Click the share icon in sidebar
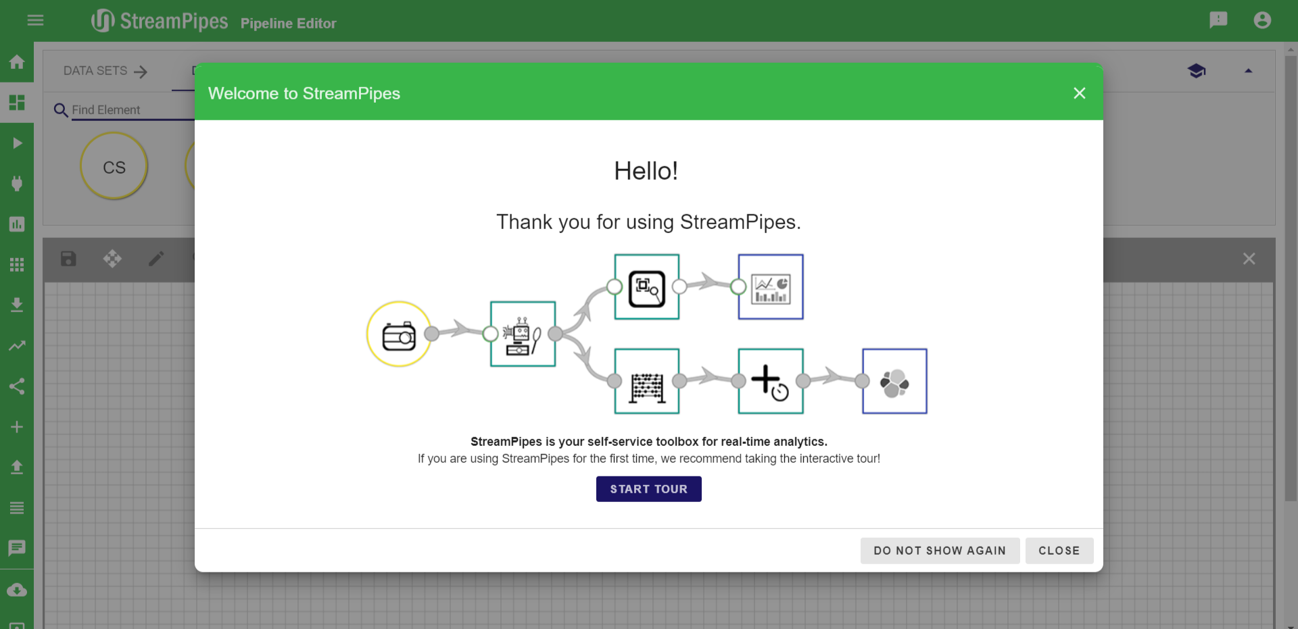Image resolution: width=1298 pixels, height=629 pixels. pyautogui.click(x=17, y=386)
